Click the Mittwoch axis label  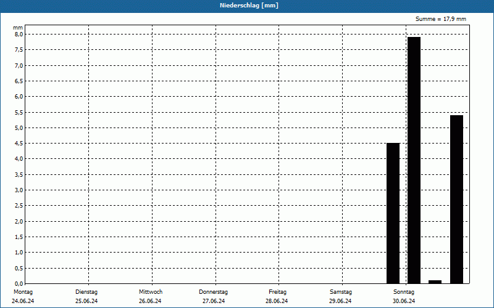click(151, 291)
